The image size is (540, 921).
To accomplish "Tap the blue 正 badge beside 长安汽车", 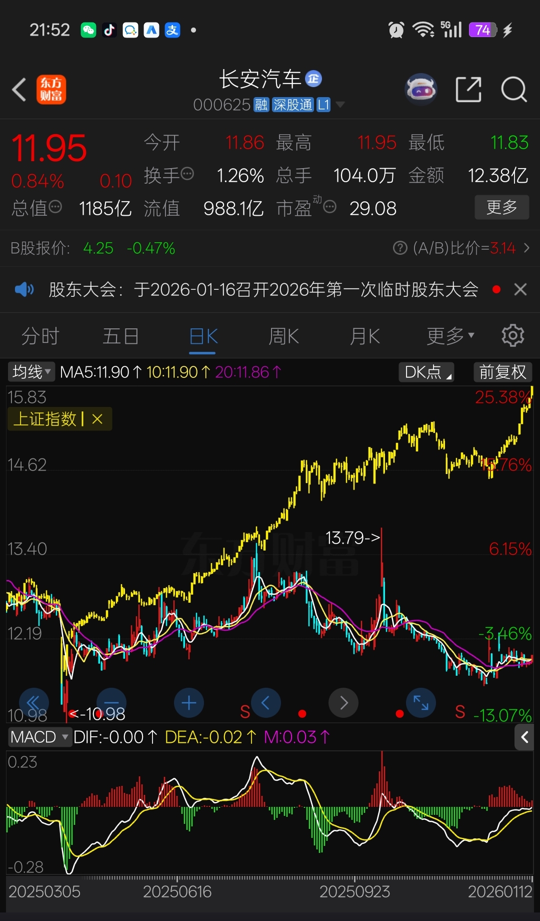I will 313,79.
